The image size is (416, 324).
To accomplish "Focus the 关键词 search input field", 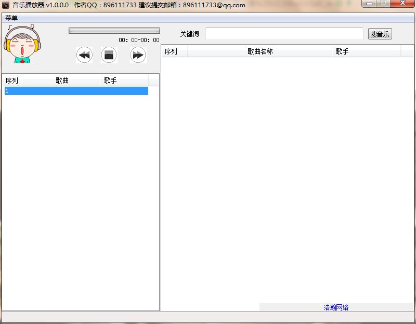I will [284, 34].
